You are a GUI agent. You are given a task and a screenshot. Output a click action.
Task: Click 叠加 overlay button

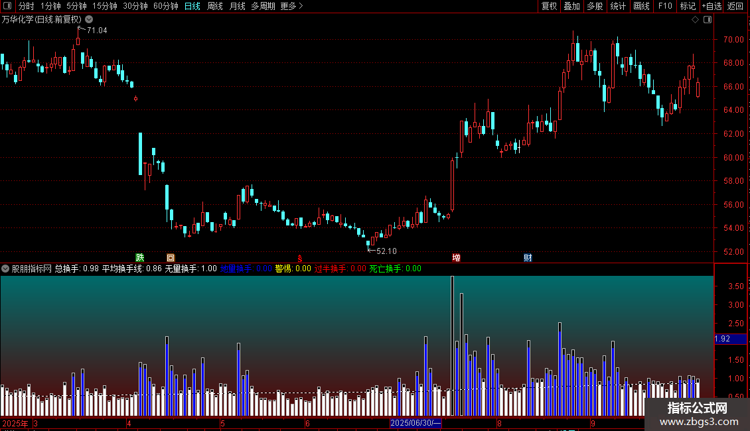click(x=572, y=6)
